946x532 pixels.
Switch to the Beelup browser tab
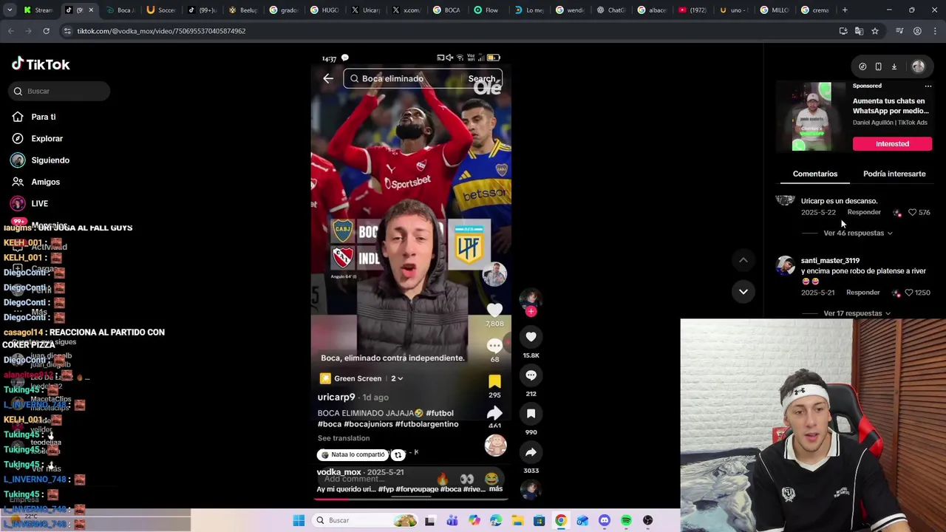coord(244,10)
